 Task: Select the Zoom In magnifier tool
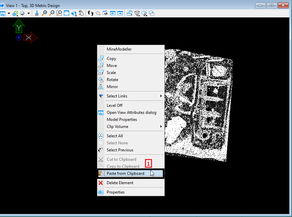(44, 13)
